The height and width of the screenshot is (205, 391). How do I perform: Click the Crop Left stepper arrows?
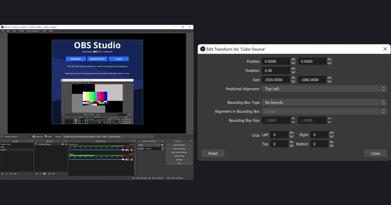pyautogui.click(x=292, y=135)
